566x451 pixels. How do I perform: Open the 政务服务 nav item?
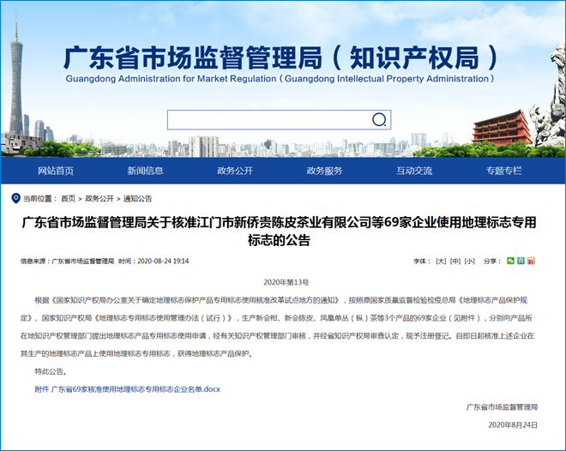click(x=324, y=171)
